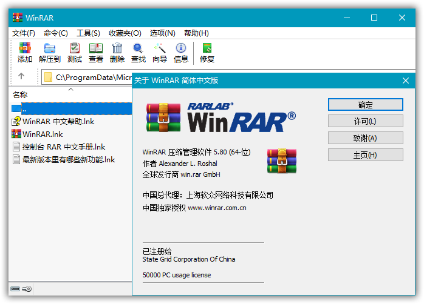Click the key icon in the status bar
This screenshot has height=304, width=424.
coord(27,289)
